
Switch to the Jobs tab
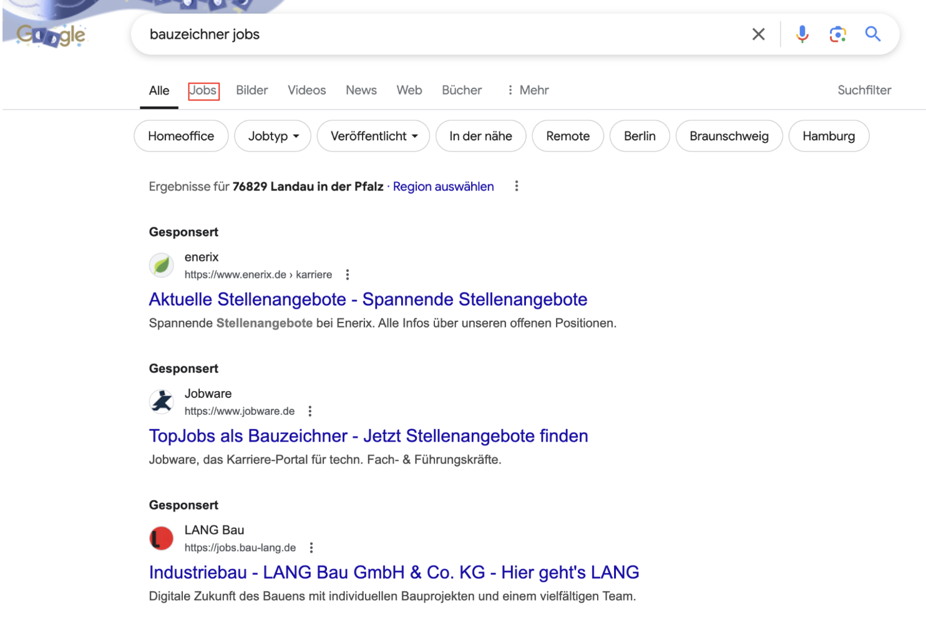203,90
